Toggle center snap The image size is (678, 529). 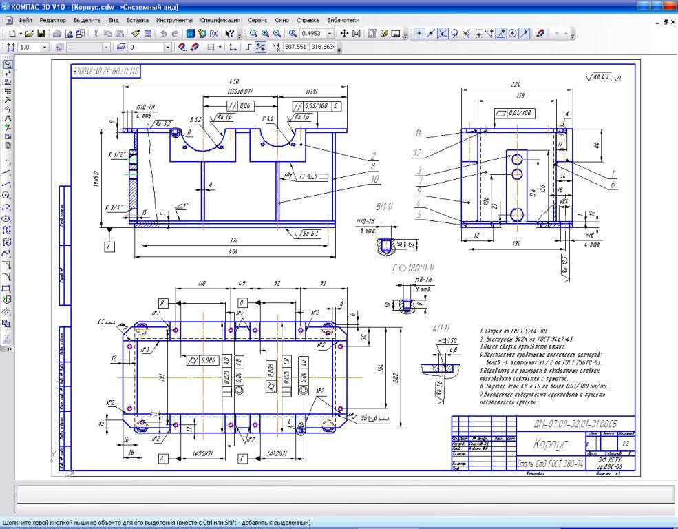tap(513, 33)
